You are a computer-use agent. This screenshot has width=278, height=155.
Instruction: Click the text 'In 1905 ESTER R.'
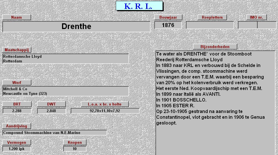[x=175, y=106]
